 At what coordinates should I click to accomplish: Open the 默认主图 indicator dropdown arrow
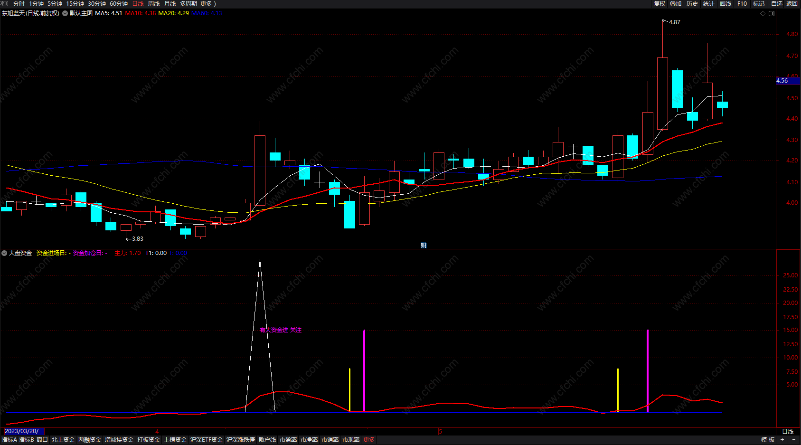(x=65, y=13)
